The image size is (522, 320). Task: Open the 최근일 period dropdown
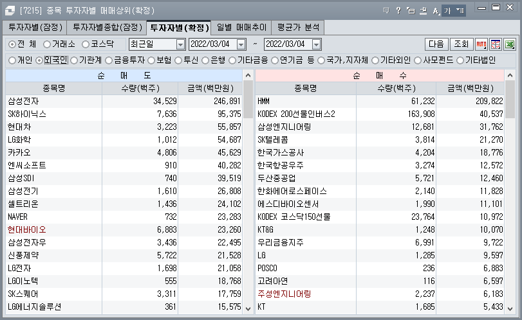click(x=180, y=44)
